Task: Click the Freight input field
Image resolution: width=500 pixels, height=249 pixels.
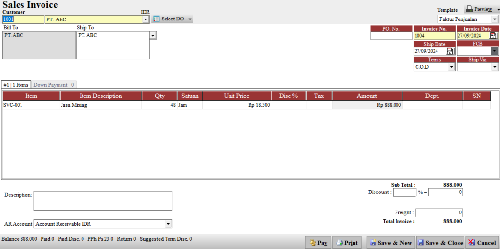Action: tap(439, 213)
